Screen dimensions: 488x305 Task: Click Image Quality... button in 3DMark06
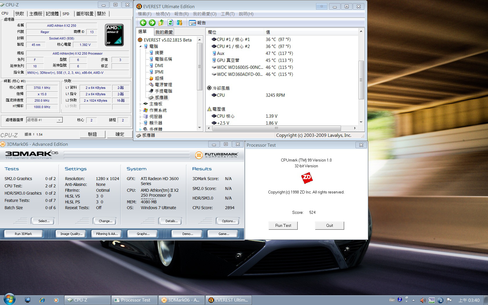coord(71,234)
